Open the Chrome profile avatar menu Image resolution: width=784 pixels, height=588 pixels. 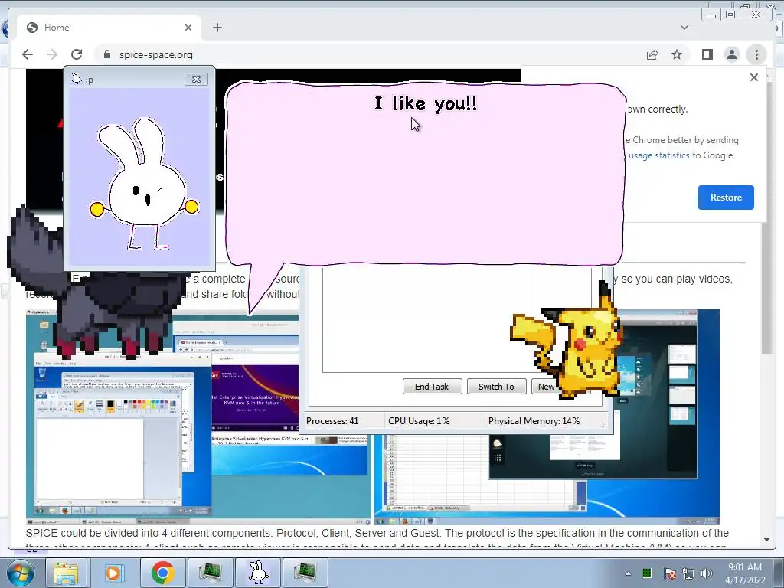click(x=731, y=54)
